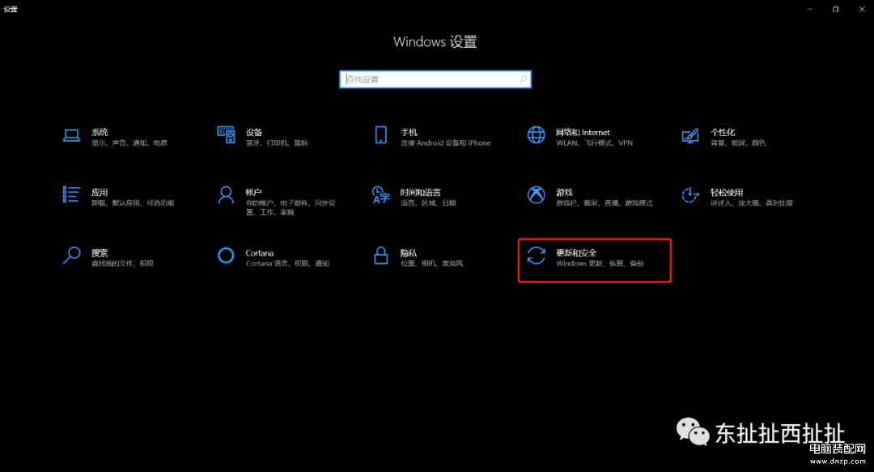Open the 系统 laptop icon
874x472 pixels.
coord(71,135)
